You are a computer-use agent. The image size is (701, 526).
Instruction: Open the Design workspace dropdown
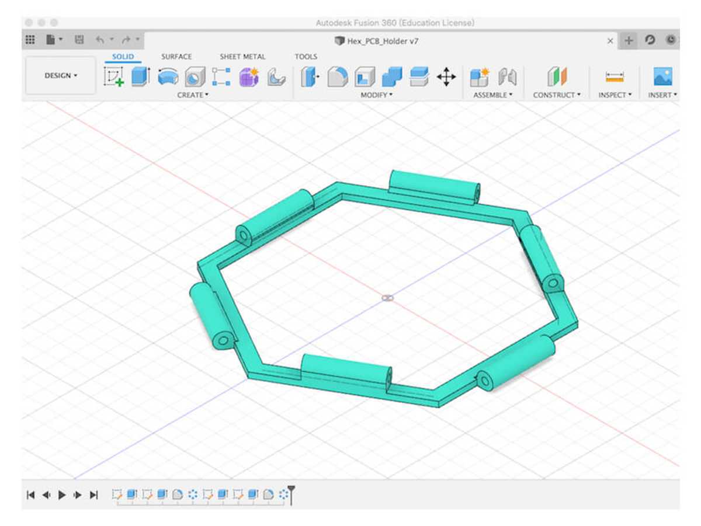coord(60,76)
